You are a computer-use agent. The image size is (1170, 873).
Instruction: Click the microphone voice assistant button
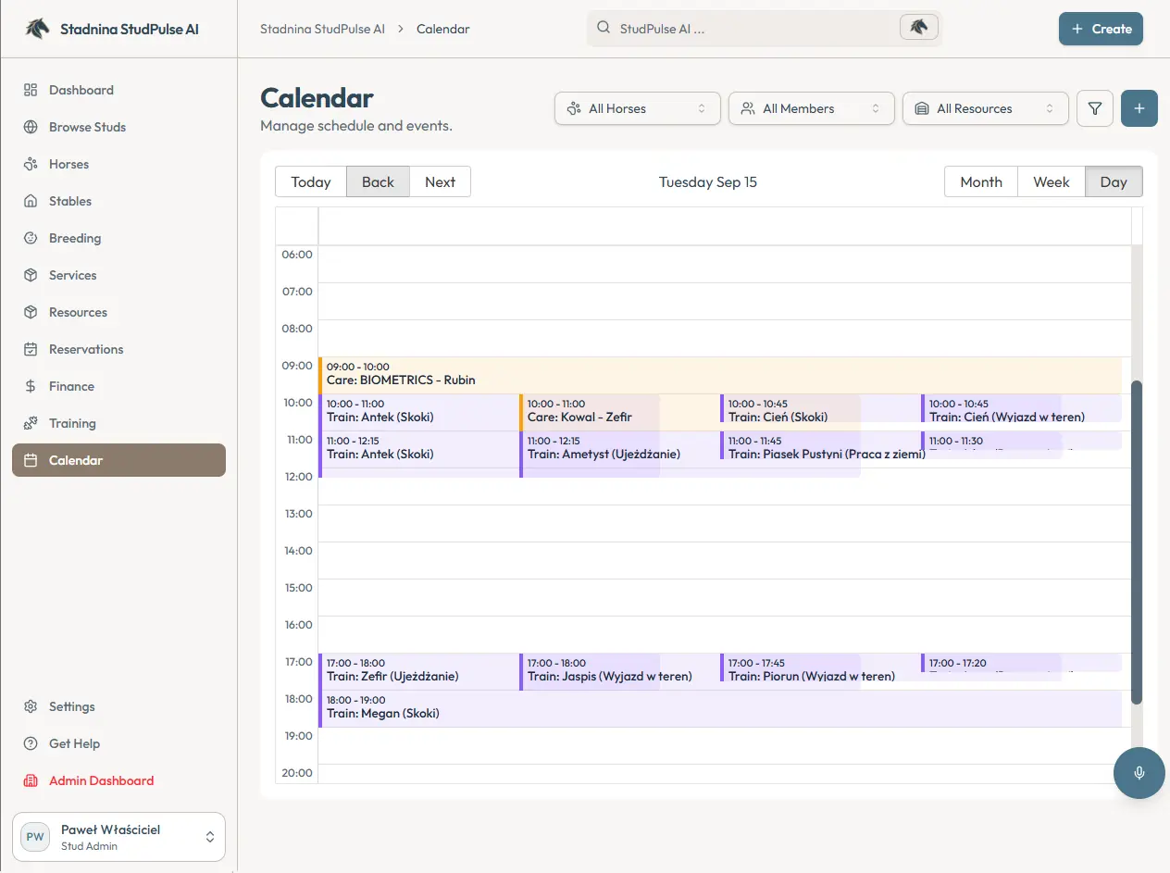point(1139,773)
